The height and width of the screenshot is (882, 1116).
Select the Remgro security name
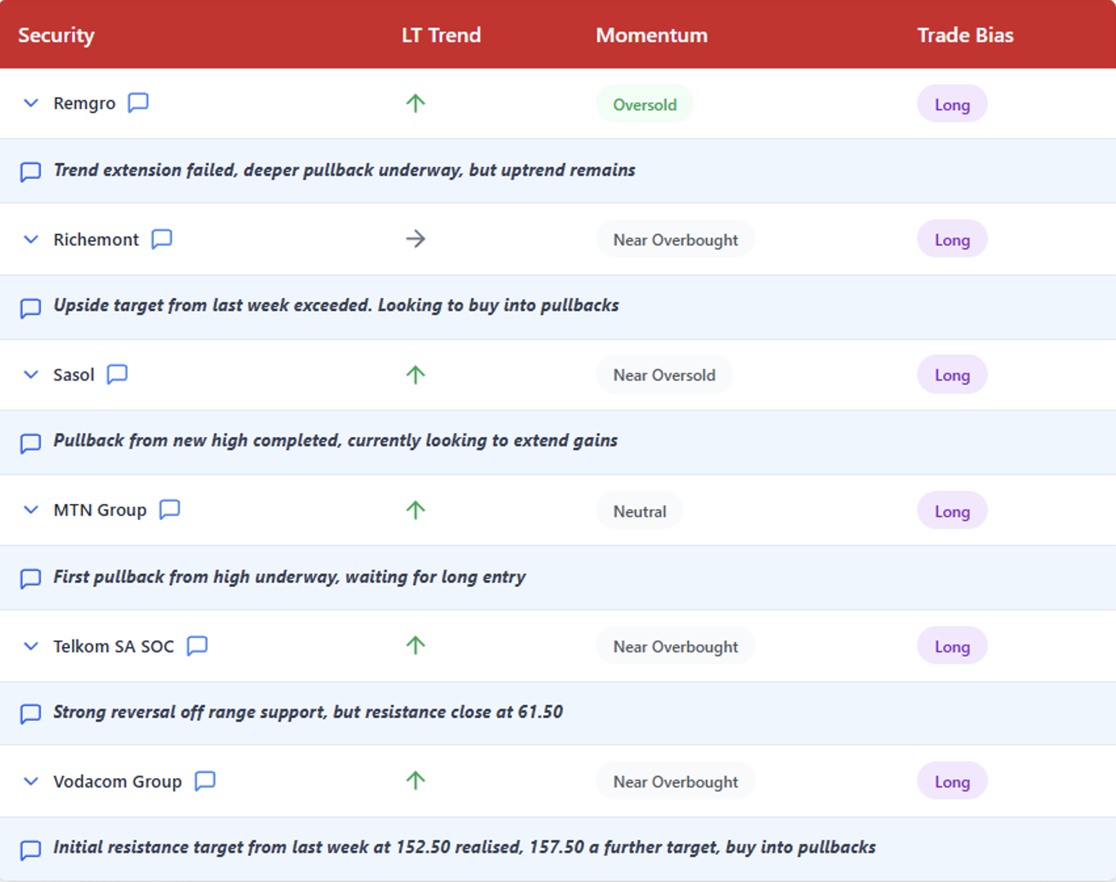tap(85, 104)
